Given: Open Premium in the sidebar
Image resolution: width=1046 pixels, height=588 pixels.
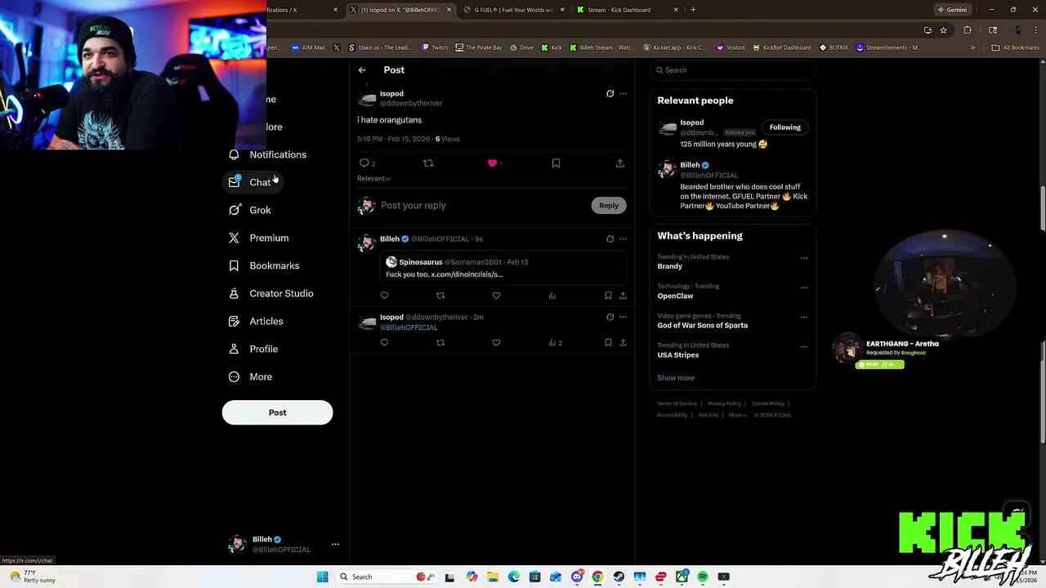Looking at the screenshot, I should pyautogui.click(x=259, y=238).
